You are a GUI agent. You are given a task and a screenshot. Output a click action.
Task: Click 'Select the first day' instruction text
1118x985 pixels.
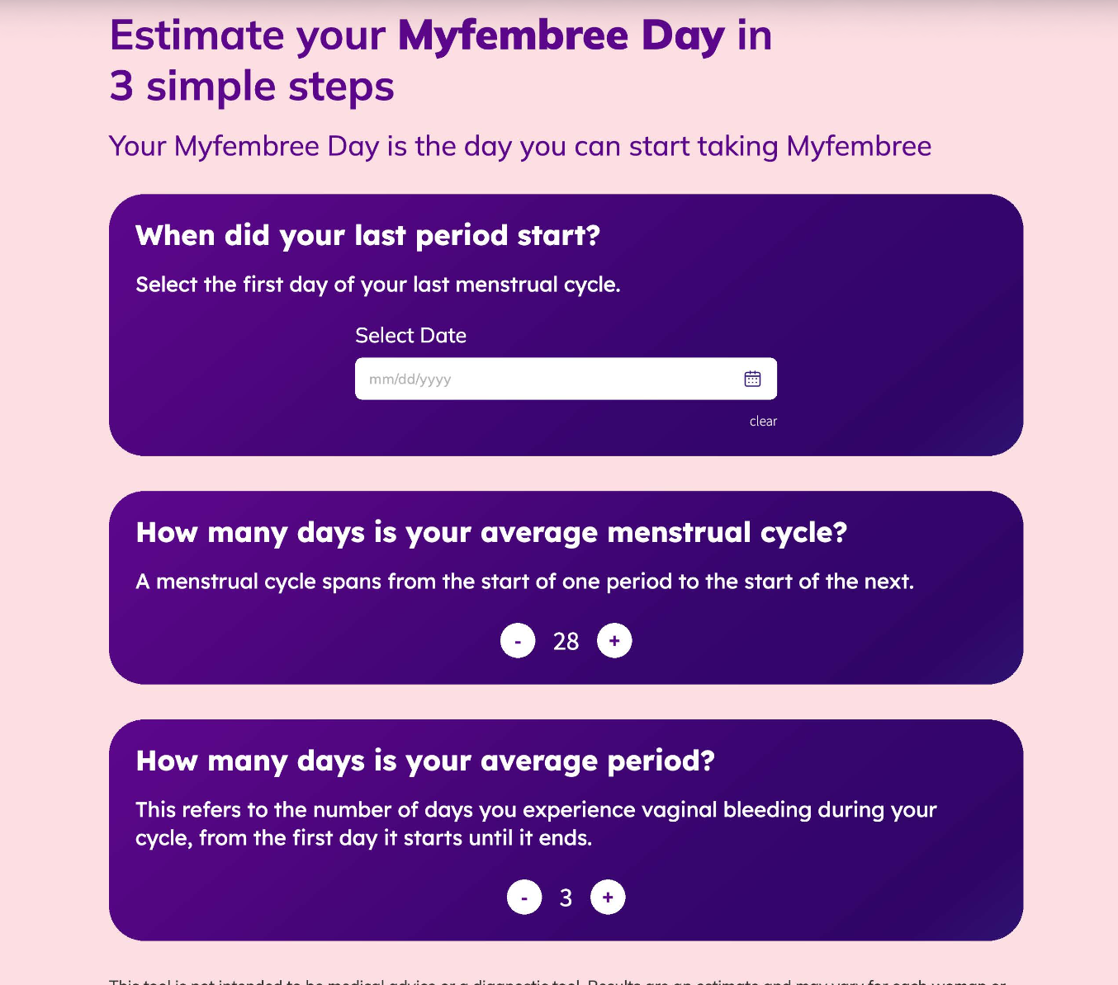point(378,285)
